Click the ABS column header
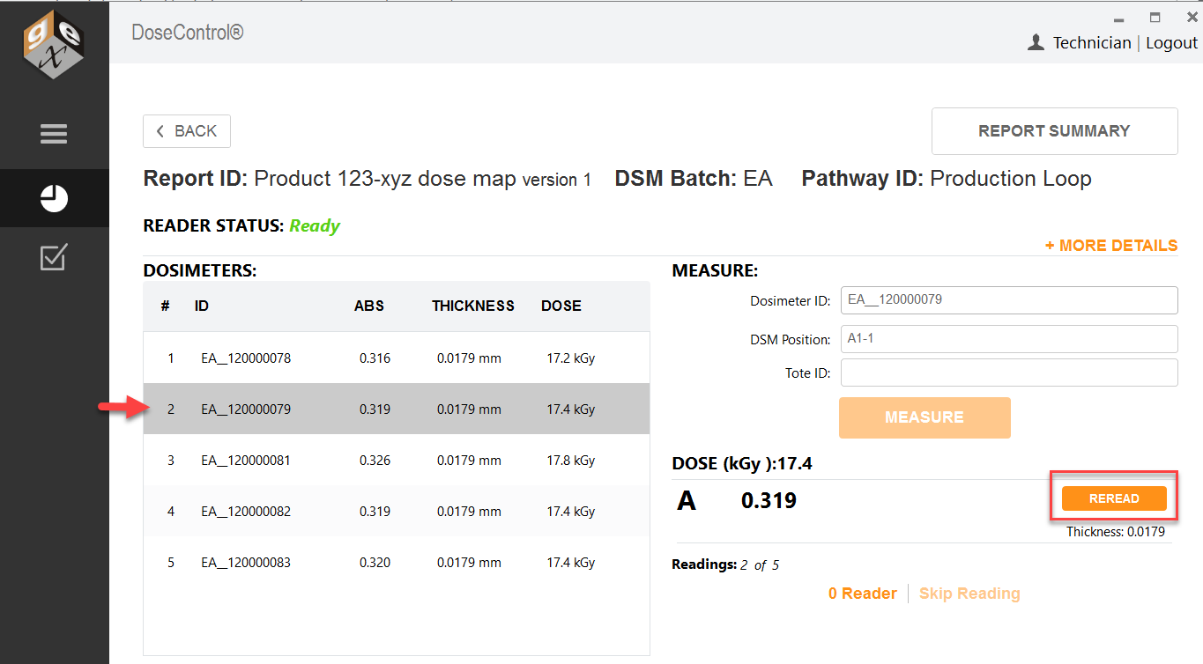Screen dimensions: 1203x664 [369, 306]
